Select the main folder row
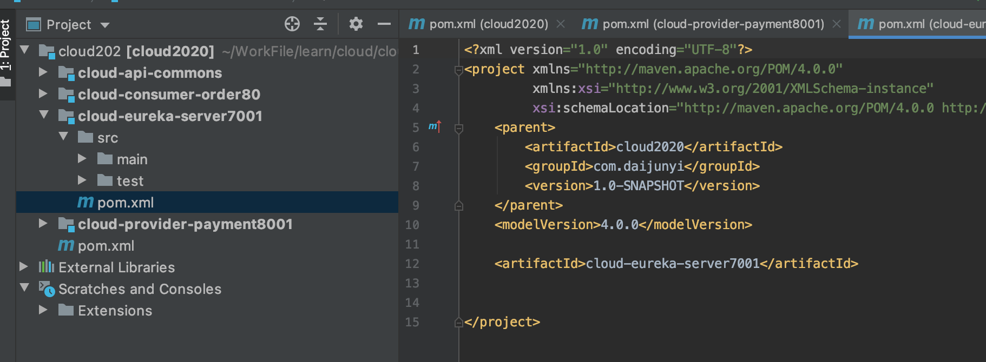 tap(207, 159)
